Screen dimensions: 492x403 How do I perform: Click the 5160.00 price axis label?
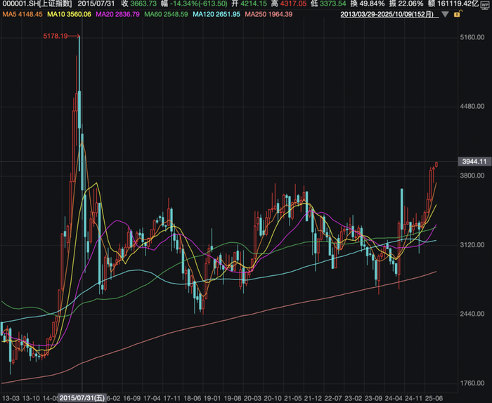472,37
